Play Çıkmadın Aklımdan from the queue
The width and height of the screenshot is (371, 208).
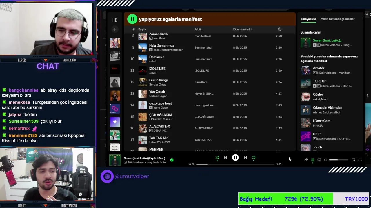330,110
